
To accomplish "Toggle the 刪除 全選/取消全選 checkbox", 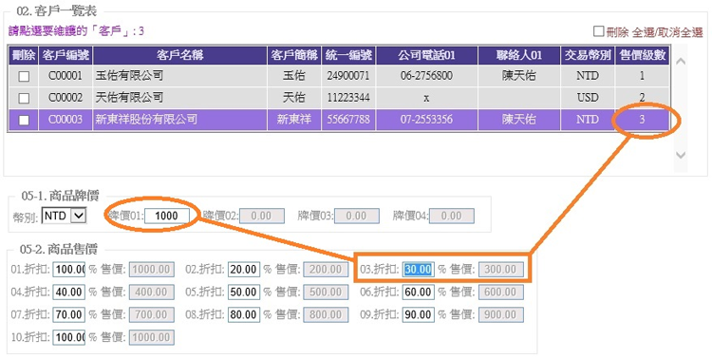I will coord(599,31).
